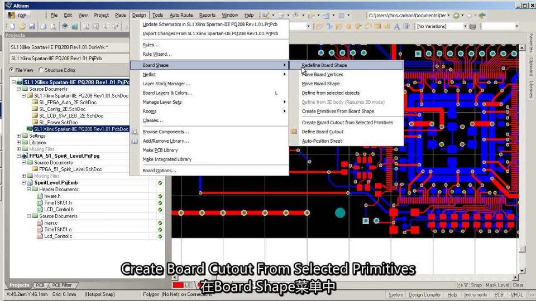Click the new document icon in toolbar
Screen dimensions: 536x301
click(x=12, y=26)
